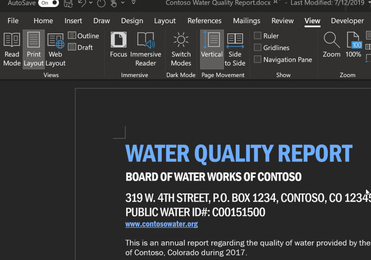This screenshot has height=260, width=371.
Task: Follow the www.contosowater.org hyperlink
Action: (161, 224)
